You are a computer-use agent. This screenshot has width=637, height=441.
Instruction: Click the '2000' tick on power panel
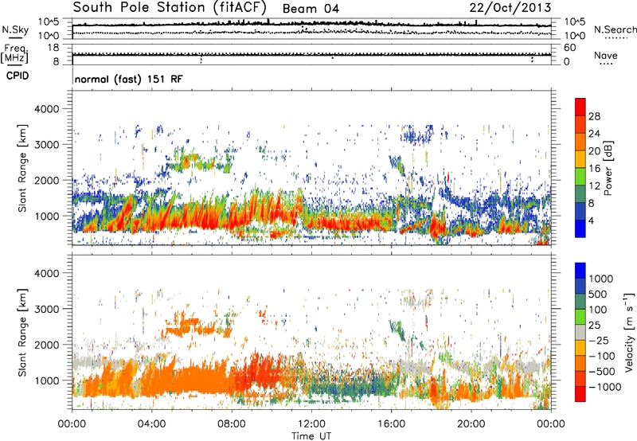coord(46,180)
